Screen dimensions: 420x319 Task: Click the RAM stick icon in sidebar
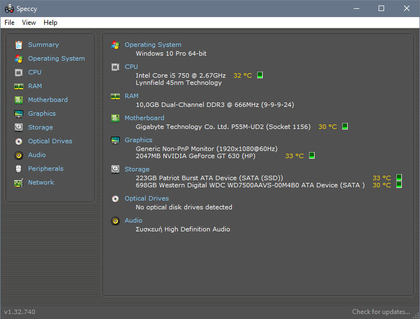tap(18, 86)
